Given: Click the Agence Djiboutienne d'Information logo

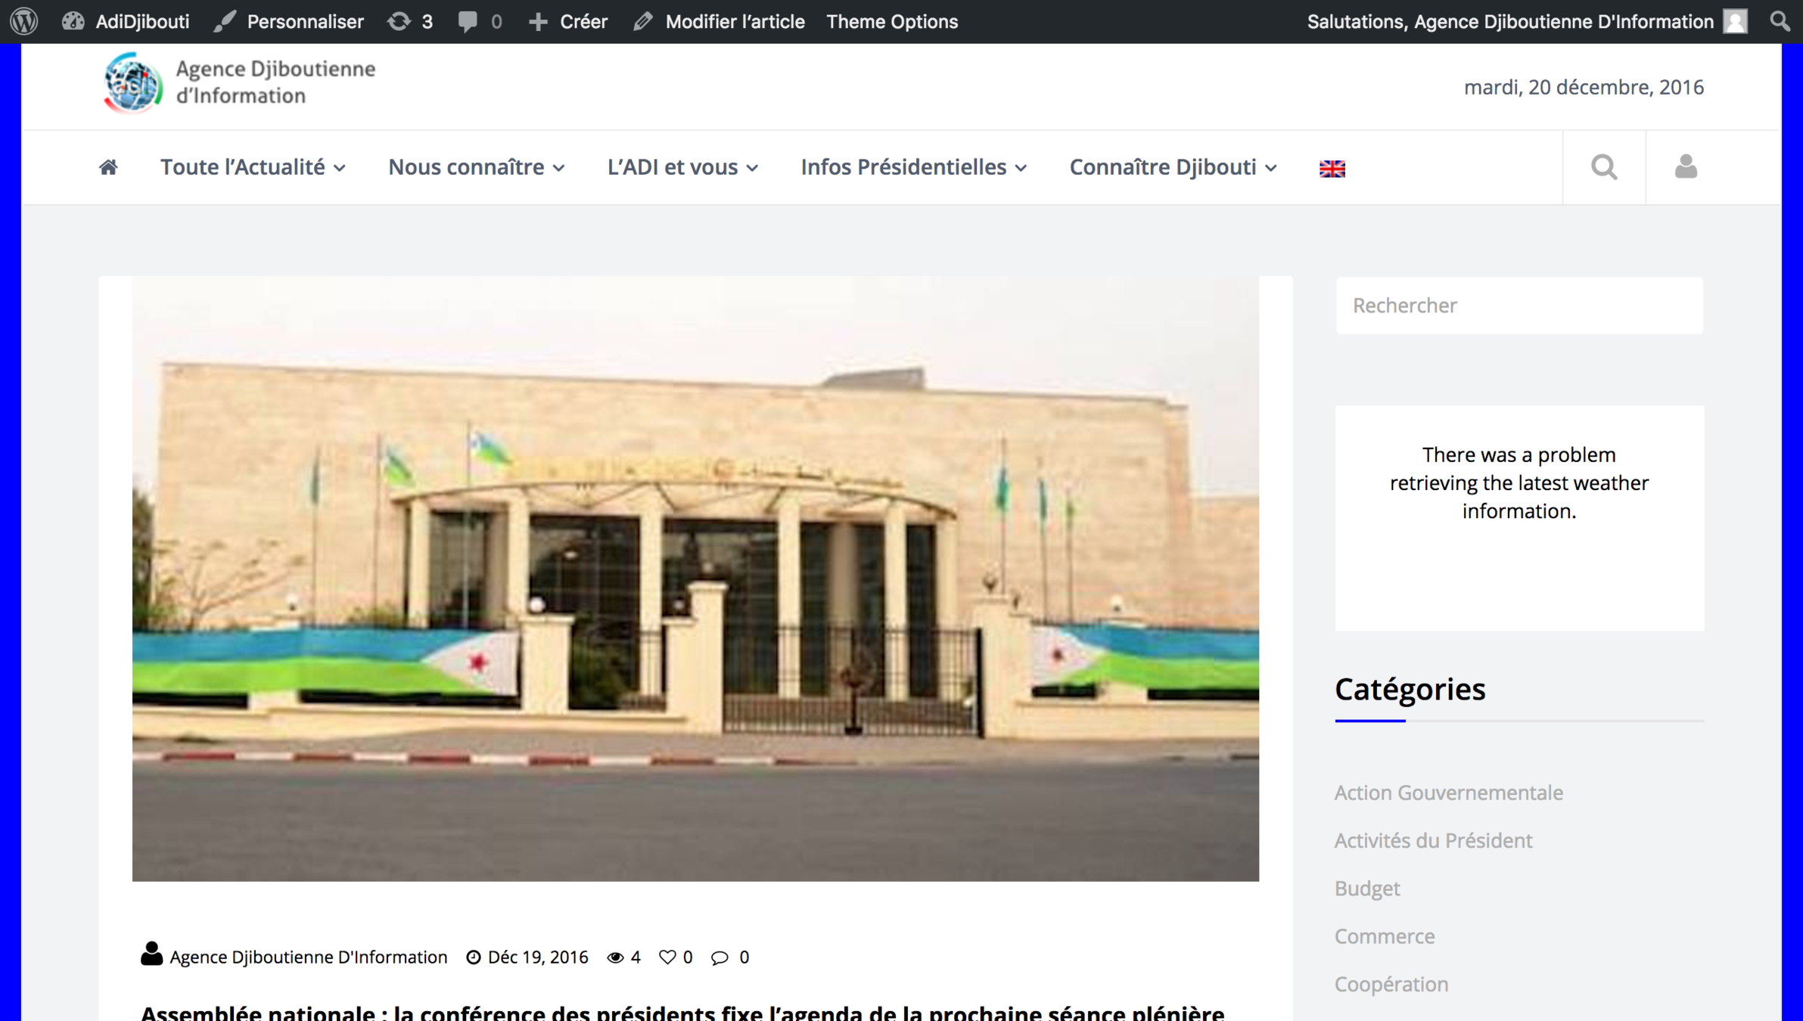Looking at the screenshot, I should (x=239, y=82).
